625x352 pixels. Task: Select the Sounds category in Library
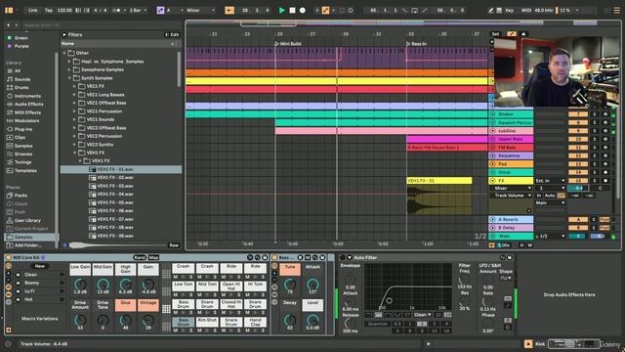coord(21,79)
